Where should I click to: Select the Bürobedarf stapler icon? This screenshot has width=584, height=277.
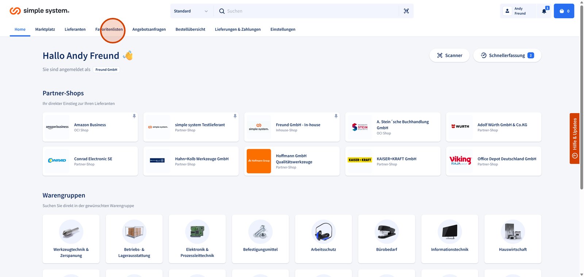387,232
